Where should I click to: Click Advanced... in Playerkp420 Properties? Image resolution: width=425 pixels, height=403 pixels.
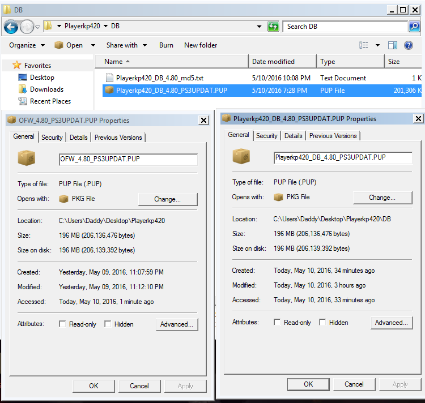coord(392,323)
